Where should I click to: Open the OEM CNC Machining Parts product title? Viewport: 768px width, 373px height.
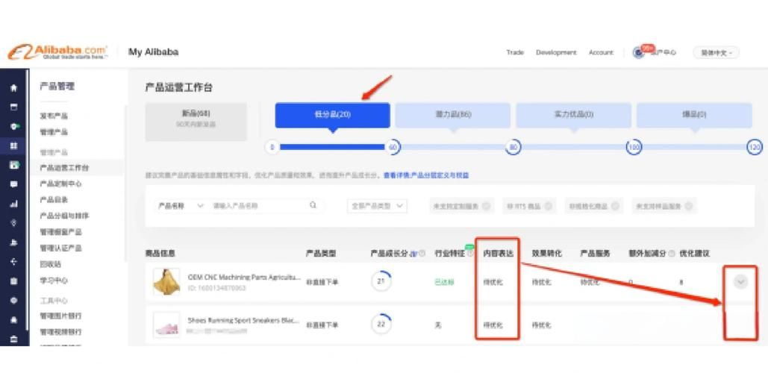coord(244,277)
